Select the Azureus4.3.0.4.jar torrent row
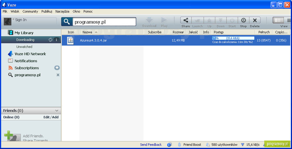This screenshot has width=292, height=149. pos(176,40)
